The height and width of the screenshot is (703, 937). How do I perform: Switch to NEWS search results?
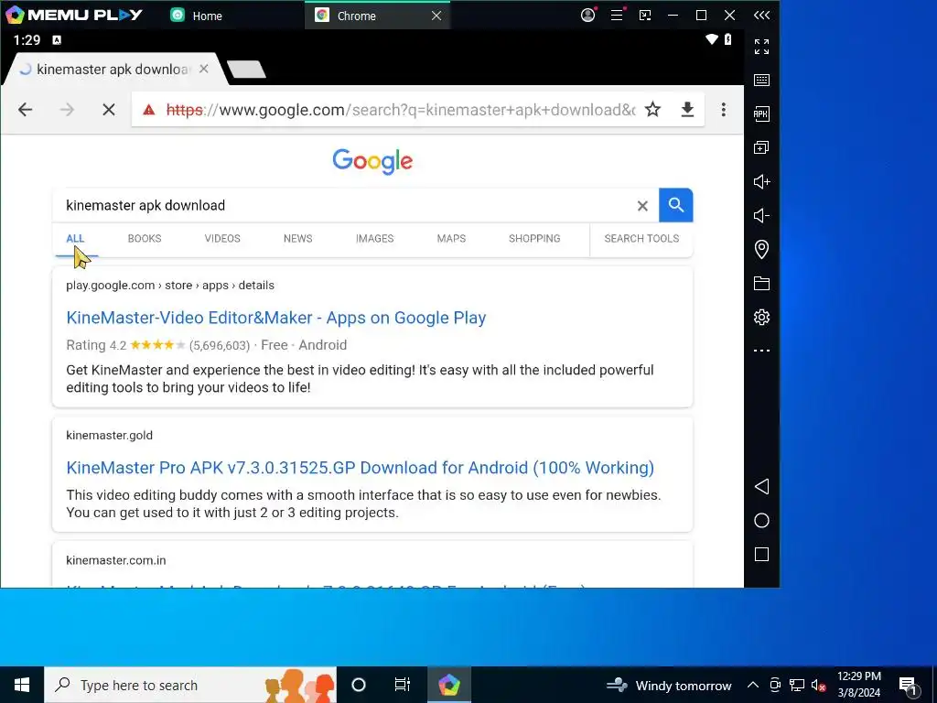point(298,239)
